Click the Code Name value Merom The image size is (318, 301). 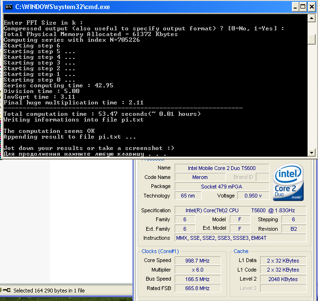(200, 177)
